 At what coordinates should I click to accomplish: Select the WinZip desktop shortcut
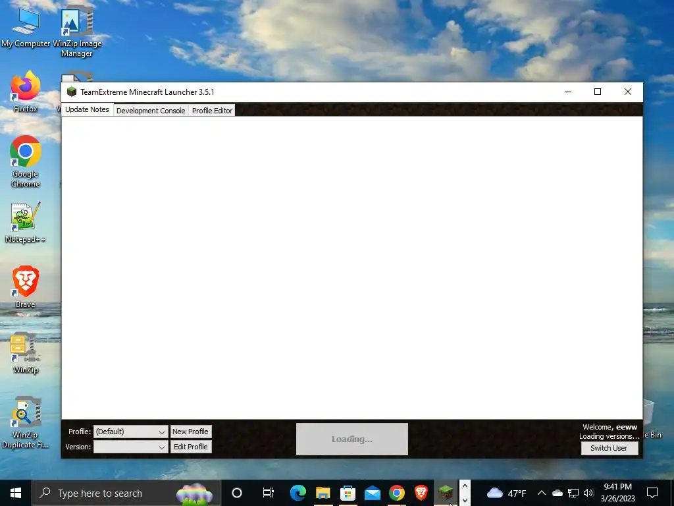pos(26,352)
